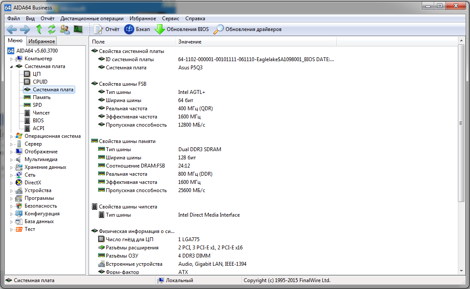This screenshot has width=470, height=289.
Task: Click the База данных icon
Action: coord(19,221)
